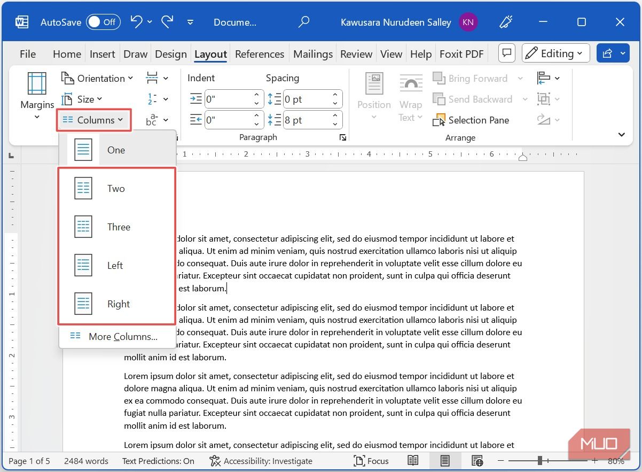Open the search magnifier icon
The image size is (642, 472).
tap(303, 22)
